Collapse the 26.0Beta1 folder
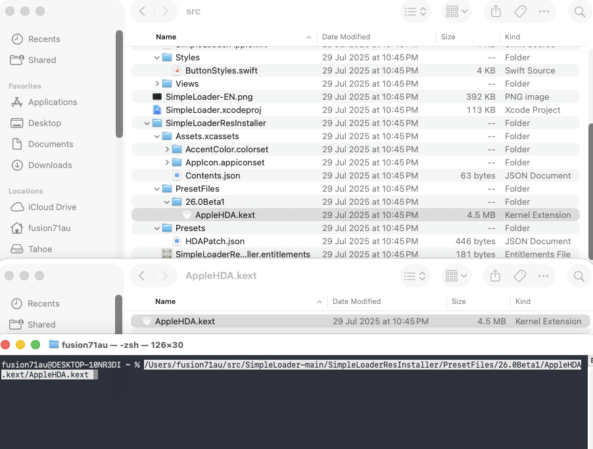The height and width of the screenshot is (449, 593). 166,202
